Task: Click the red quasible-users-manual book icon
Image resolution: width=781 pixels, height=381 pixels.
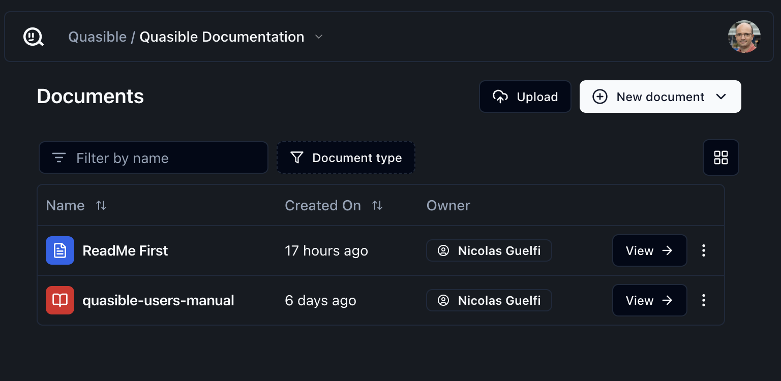Action: click(x=60, y=300)
